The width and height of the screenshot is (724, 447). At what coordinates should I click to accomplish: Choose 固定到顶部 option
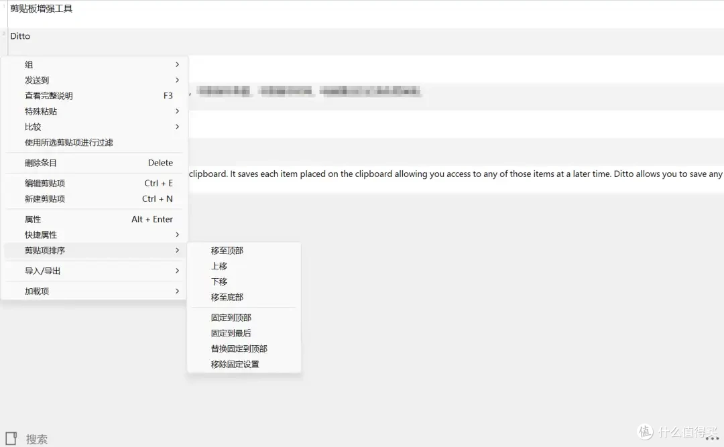244,318
